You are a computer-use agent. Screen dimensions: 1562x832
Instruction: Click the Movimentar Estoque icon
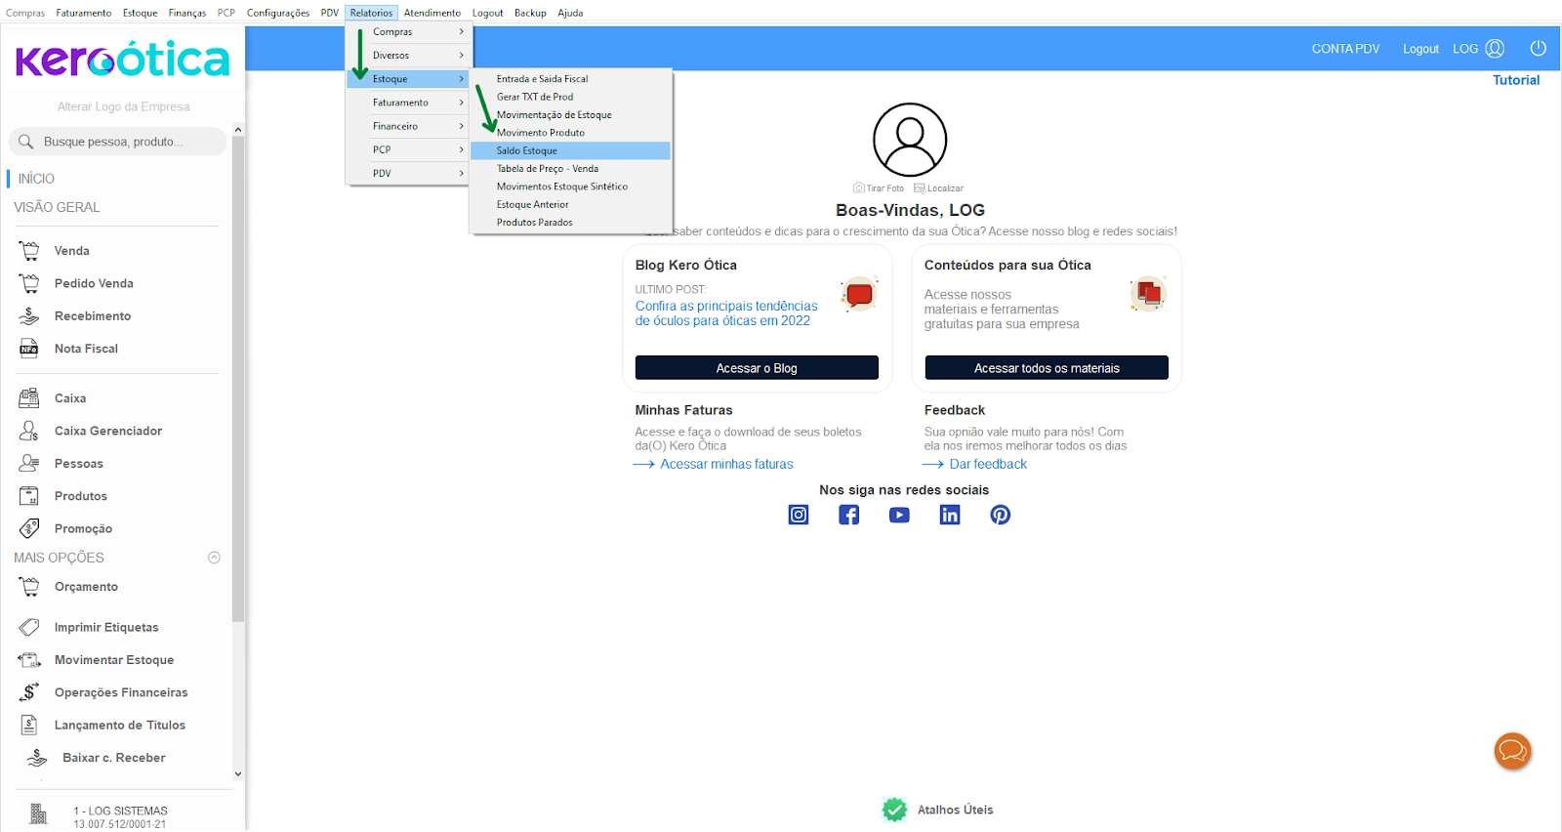[29, 660]
